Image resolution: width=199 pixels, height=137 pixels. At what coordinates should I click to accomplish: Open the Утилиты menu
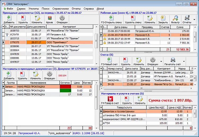(x=33, y=9)
